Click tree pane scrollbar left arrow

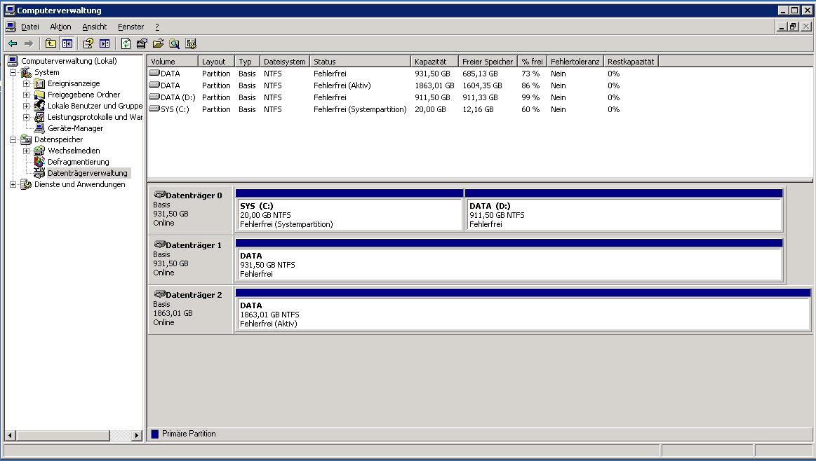(10, 436)
